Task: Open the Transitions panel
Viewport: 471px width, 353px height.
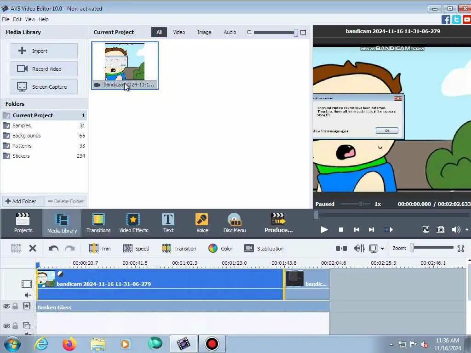Action: 98,223
